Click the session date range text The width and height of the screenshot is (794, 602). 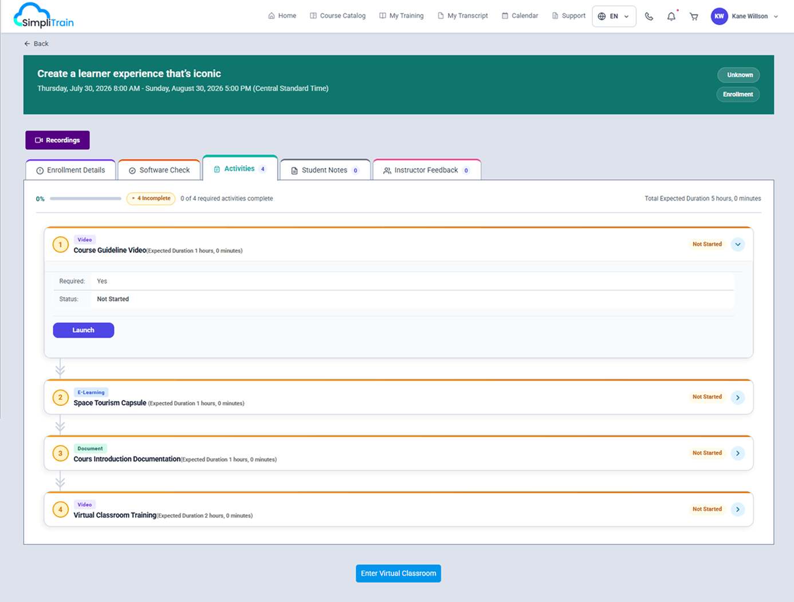tap(183, 88)
